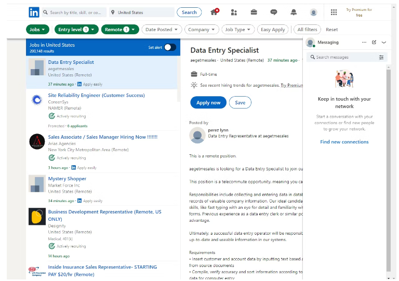Click perez lynn's profile picture

click(197, 135)
